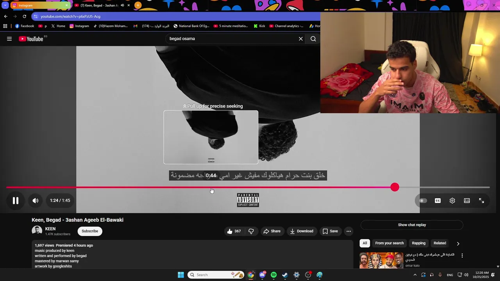Open the Channel analytics bookmark
The image size is (500, 281).
(286, 26)
